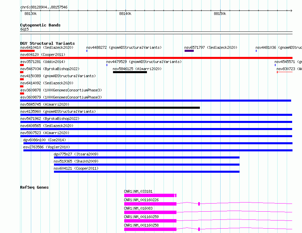Open nsv5467034 (ByrskaBishop2022) label
Viewport: 302px width, 233px height.
point(50,69)
